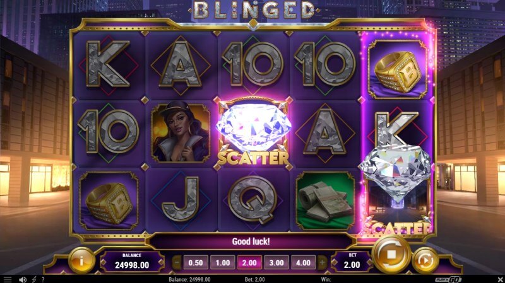
Task: Click the glowing diamond Scatter symbol in the centre reel
Action: (253, 133)
